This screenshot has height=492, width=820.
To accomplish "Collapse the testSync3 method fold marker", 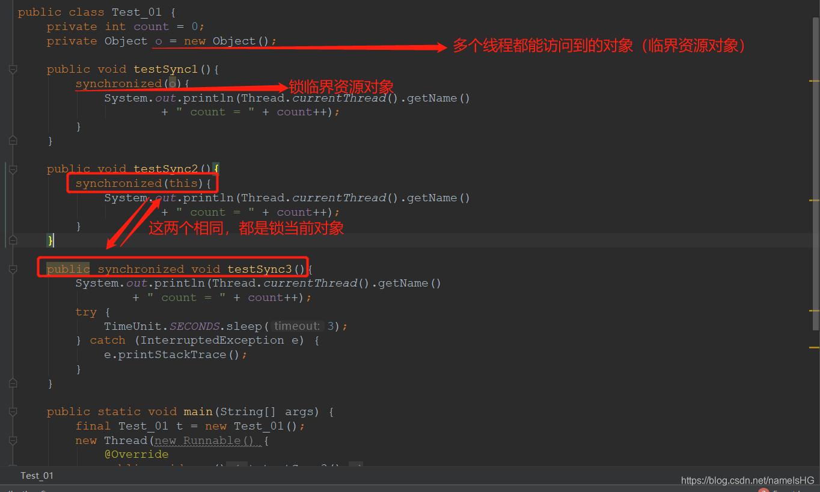I will click(x=13, y=270).
